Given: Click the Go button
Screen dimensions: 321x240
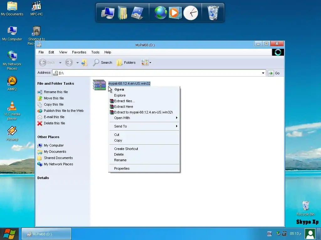Looking at the screenshot, I should point(274,73).
